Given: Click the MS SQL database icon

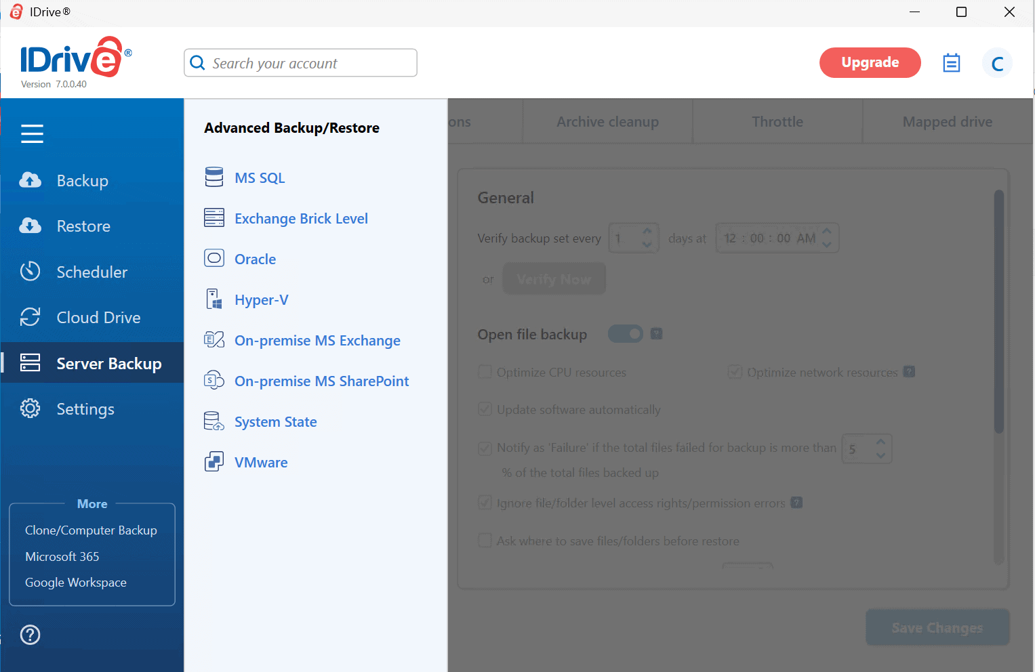Looking at the screenshot, I should click(214, 177).
